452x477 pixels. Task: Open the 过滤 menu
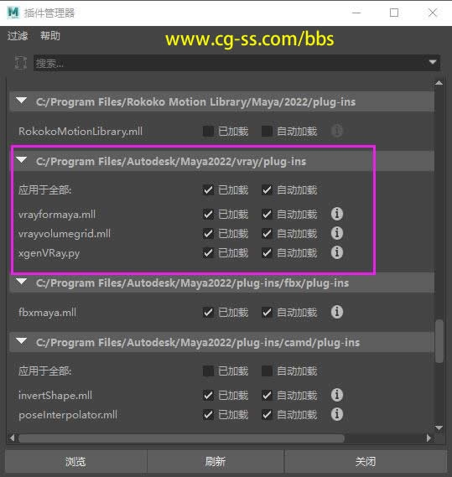click(x=18, y=36)
